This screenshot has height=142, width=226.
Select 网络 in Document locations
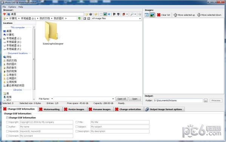(x=7, y=57)
